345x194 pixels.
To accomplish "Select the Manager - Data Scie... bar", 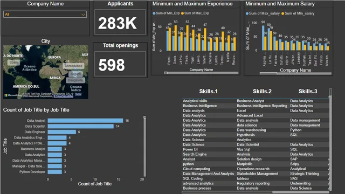I will tap(55, 166).
